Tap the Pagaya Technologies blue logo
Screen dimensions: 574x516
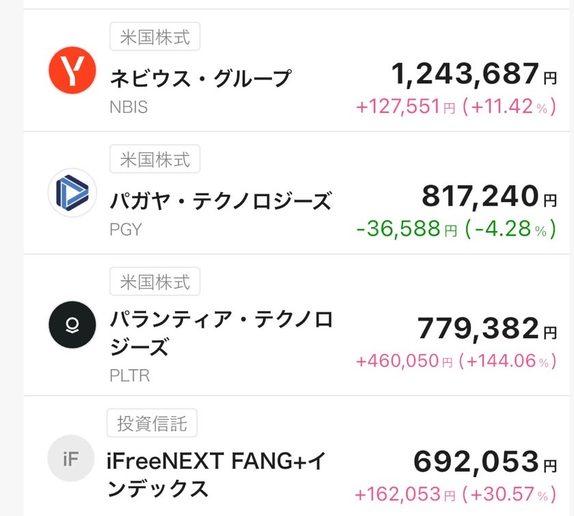coord(72,193)
